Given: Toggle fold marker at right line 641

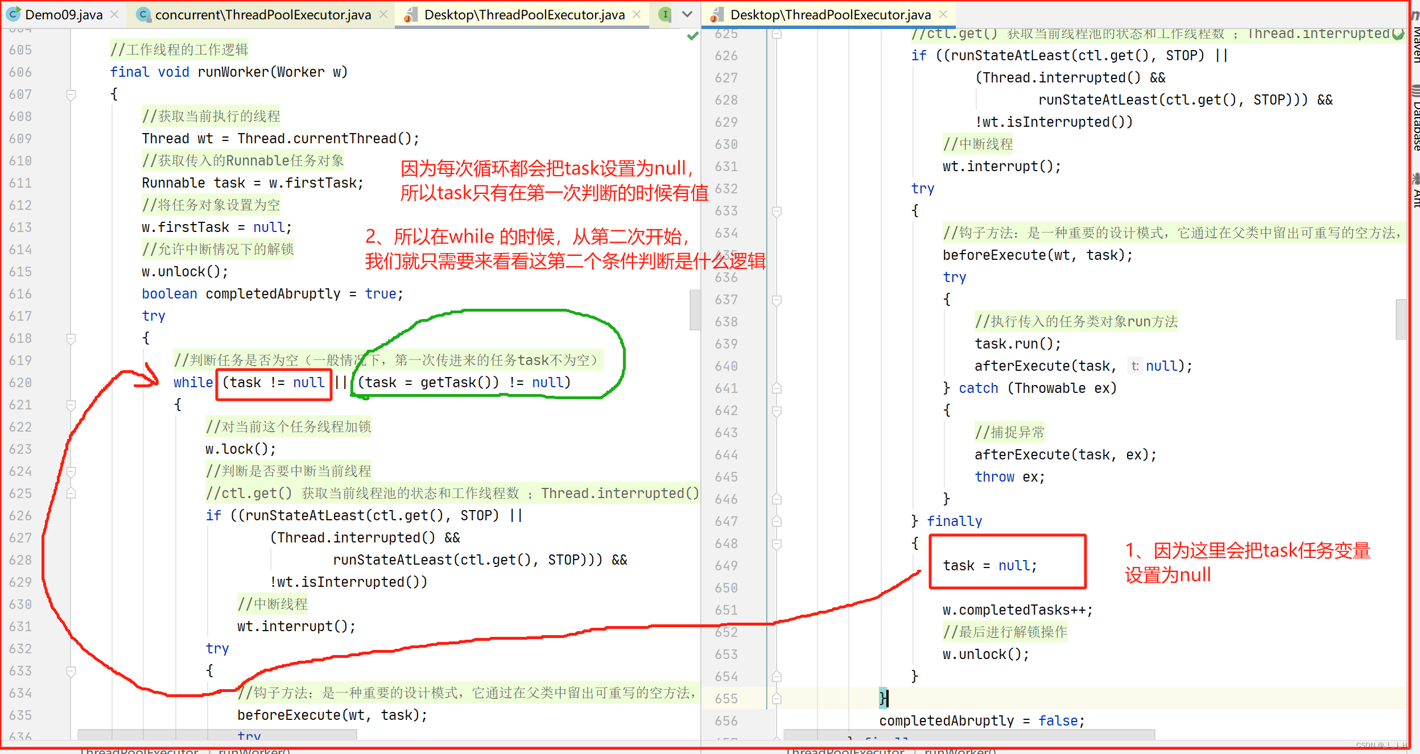Looking at the screenshot, I should [x=777, y=388].
